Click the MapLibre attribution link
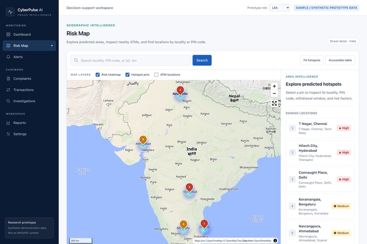The width and height of the screenshot is (367, 244). [200, 241]
